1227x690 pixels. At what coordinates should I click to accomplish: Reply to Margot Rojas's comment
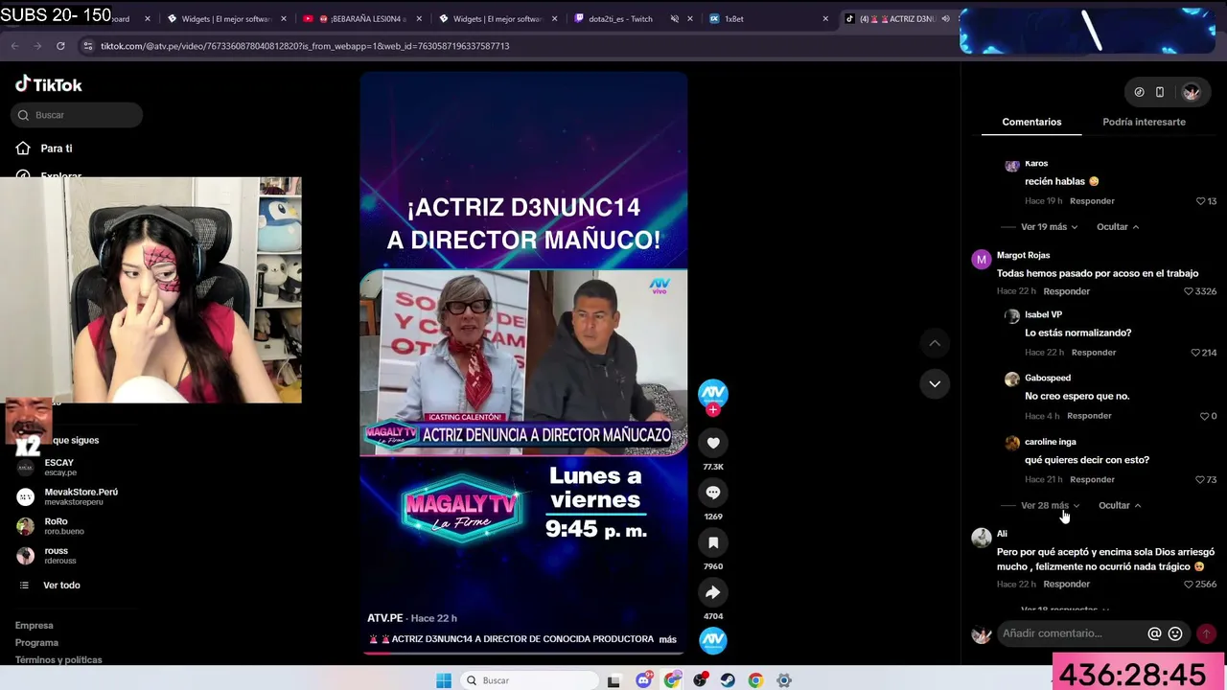click(1066, 291)
